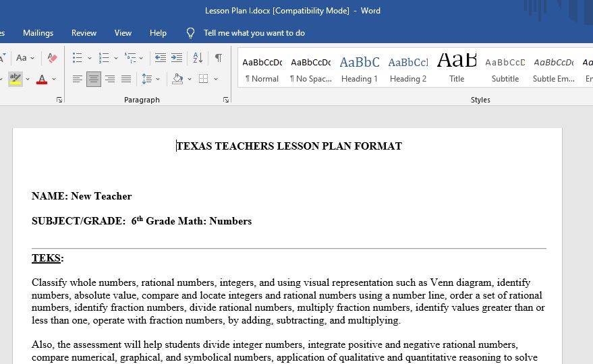Apply bullet list formatting
Image resolution: width=593 pixels, height=364 pixels.
(x=78, y=58)
